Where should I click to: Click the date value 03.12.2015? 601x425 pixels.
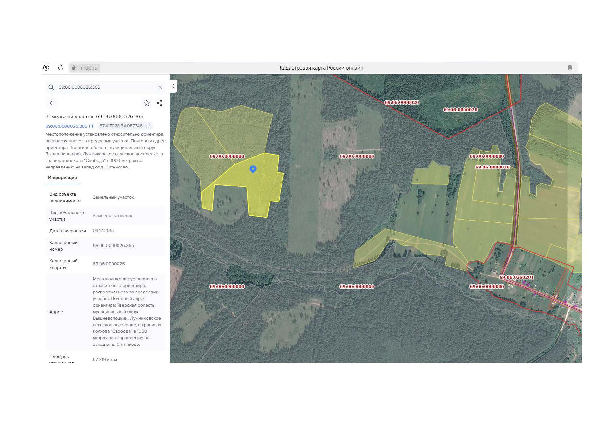103,231
